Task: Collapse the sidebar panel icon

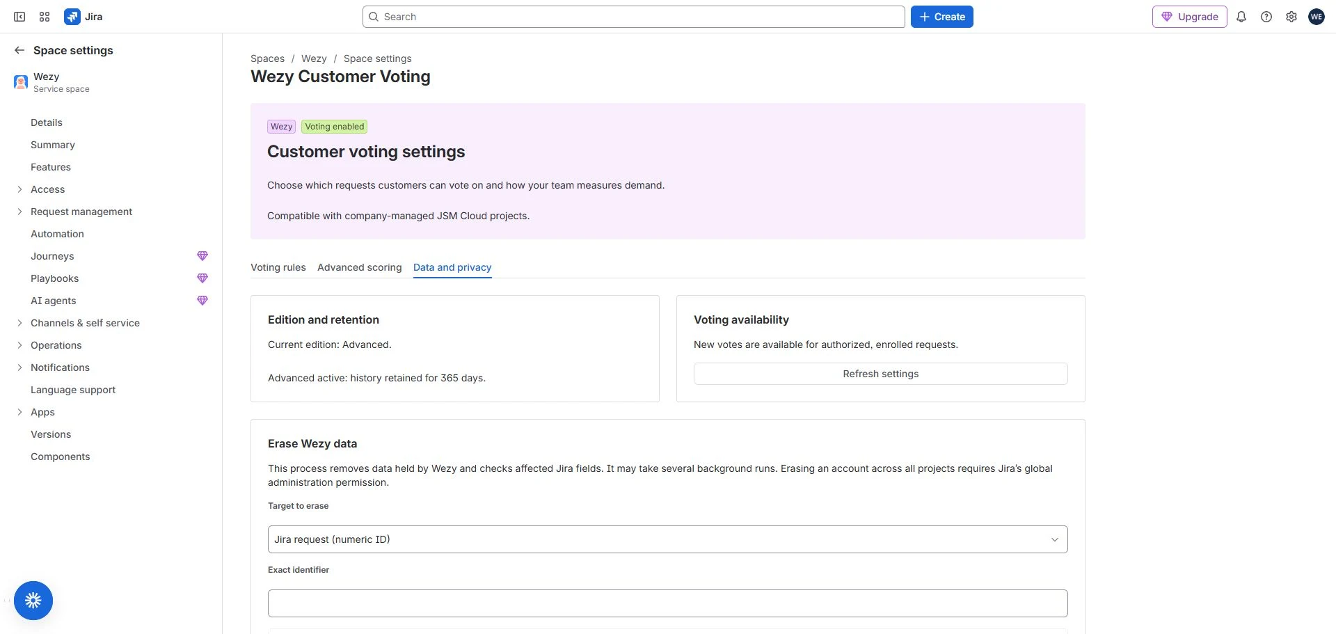Action: [19, 17]
